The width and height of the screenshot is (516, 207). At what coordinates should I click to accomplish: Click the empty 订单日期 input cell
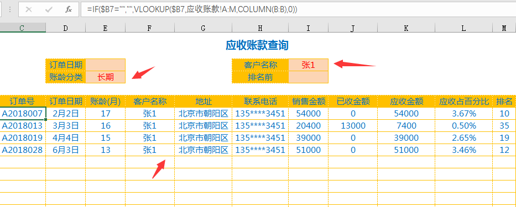(105, 65)
